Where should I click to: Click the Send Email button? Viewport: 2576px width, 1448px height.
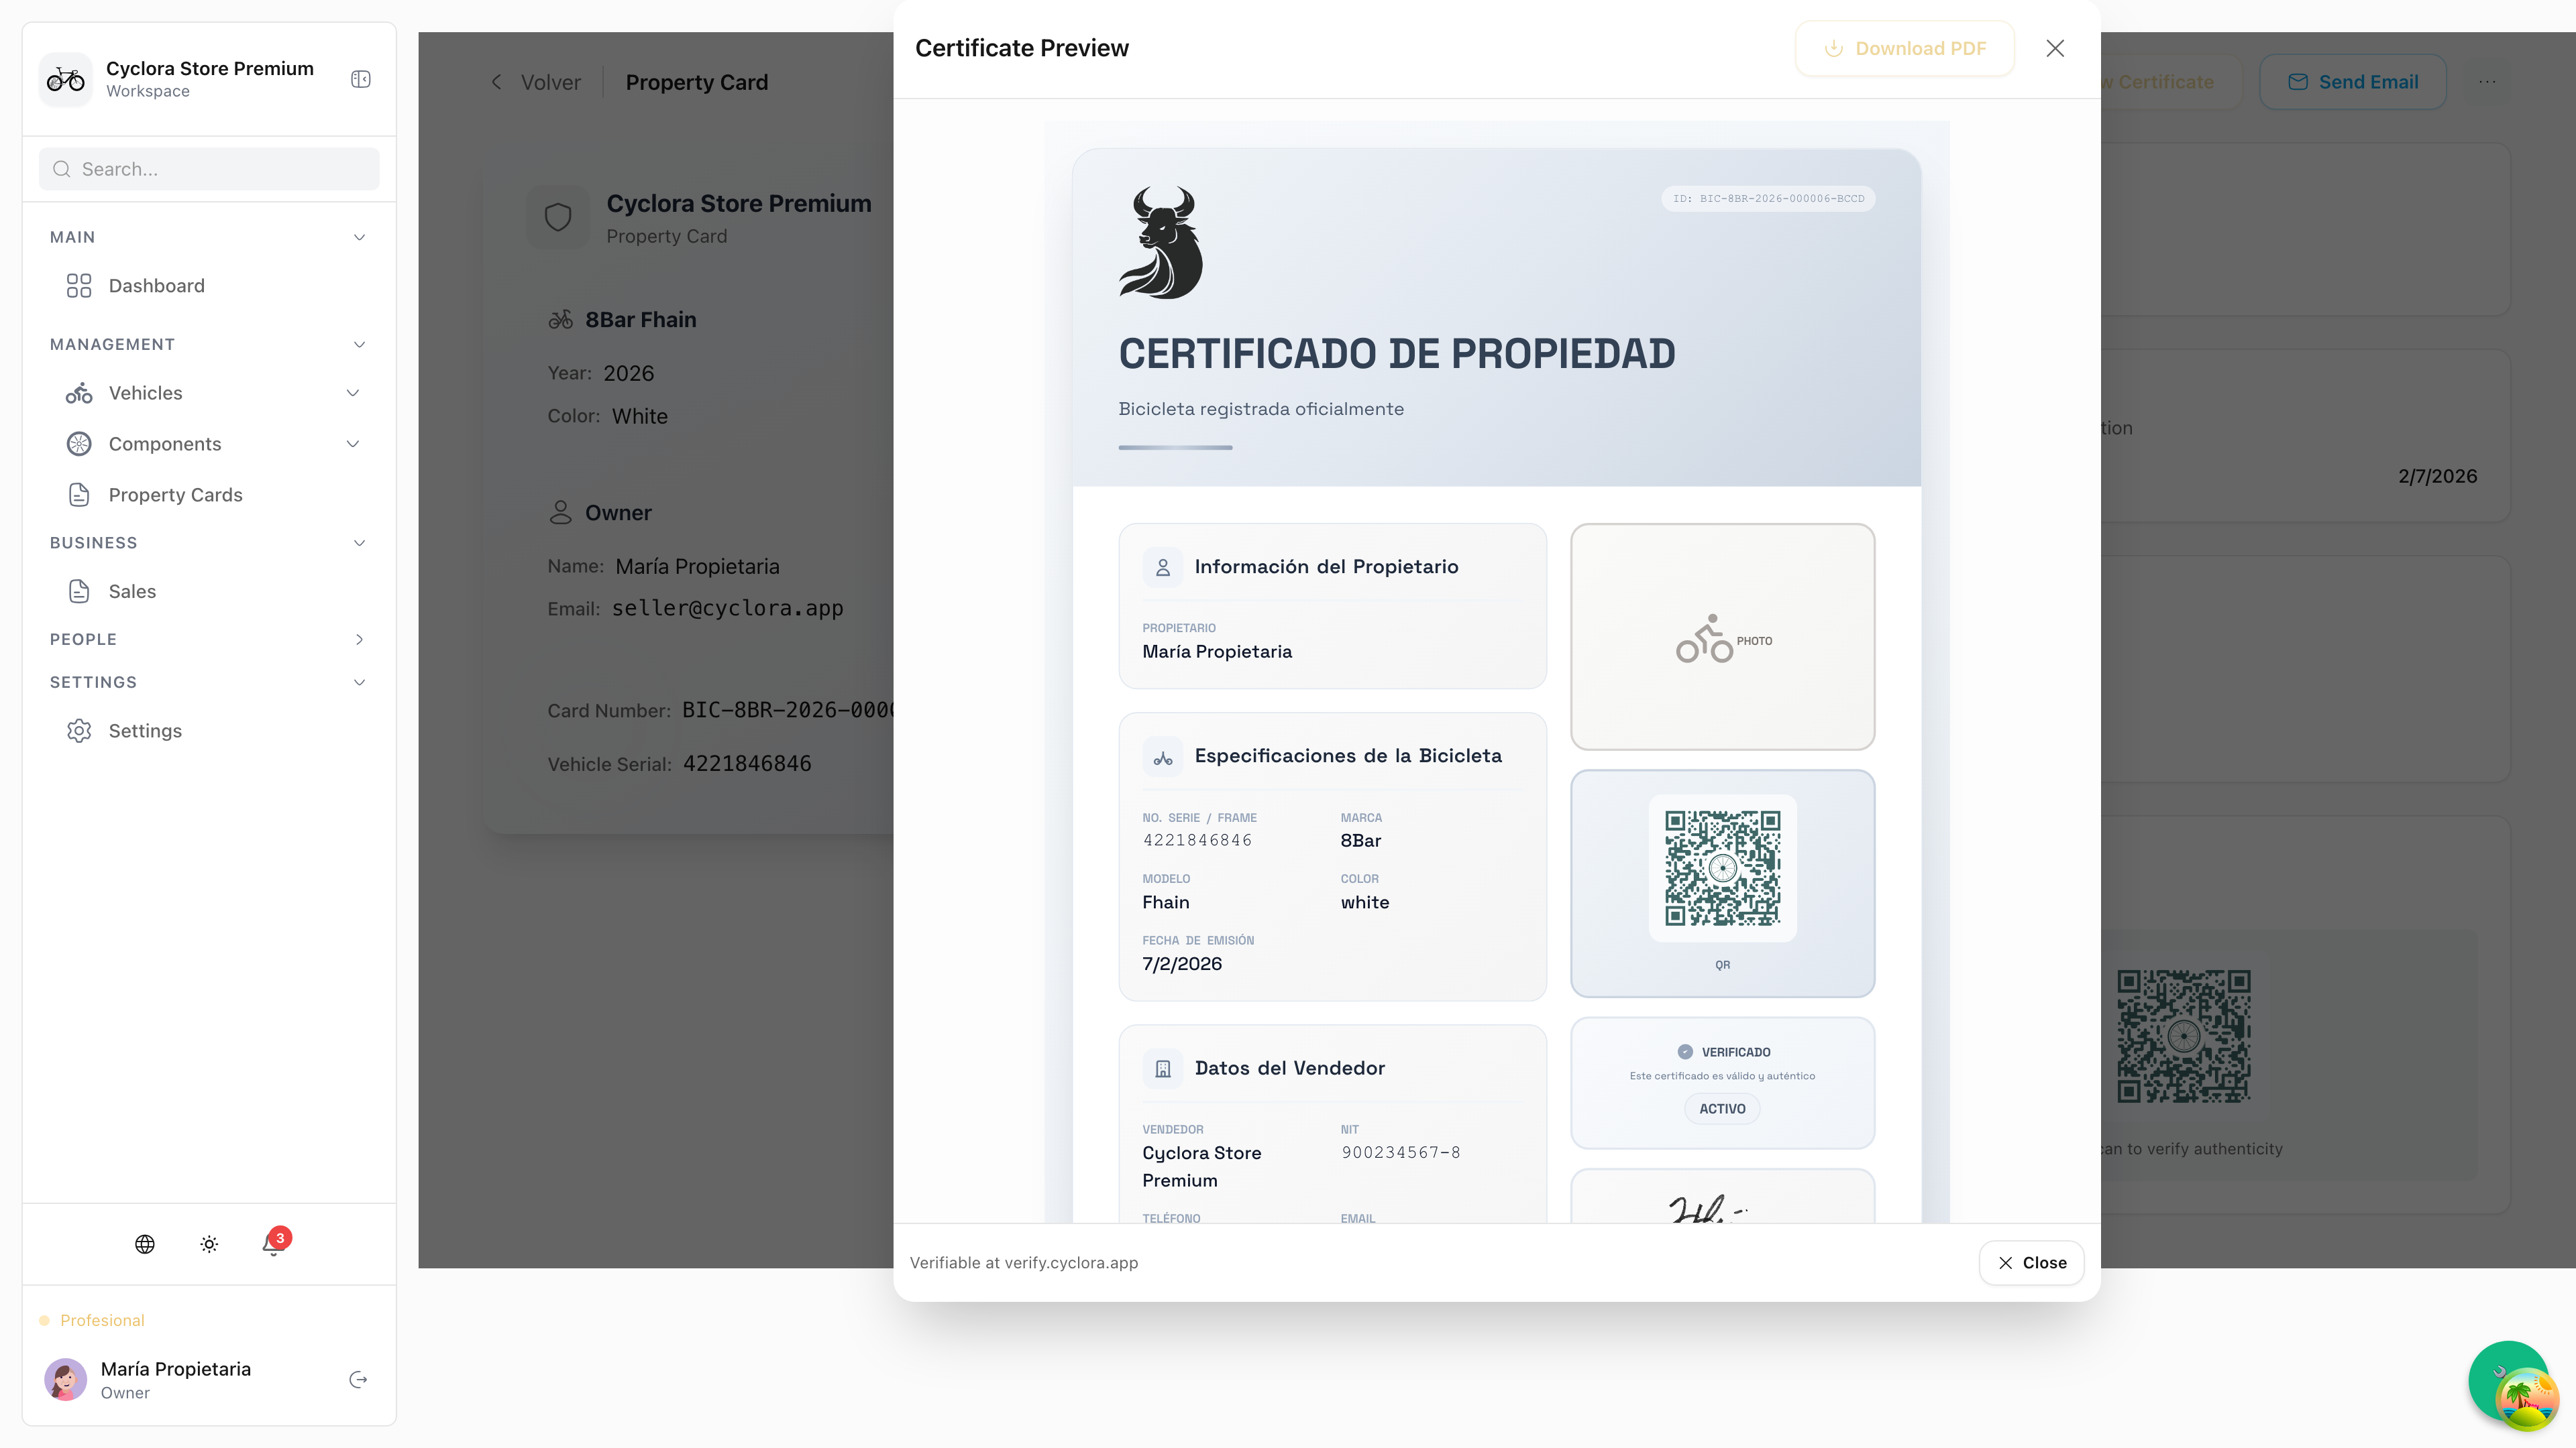2353,81
